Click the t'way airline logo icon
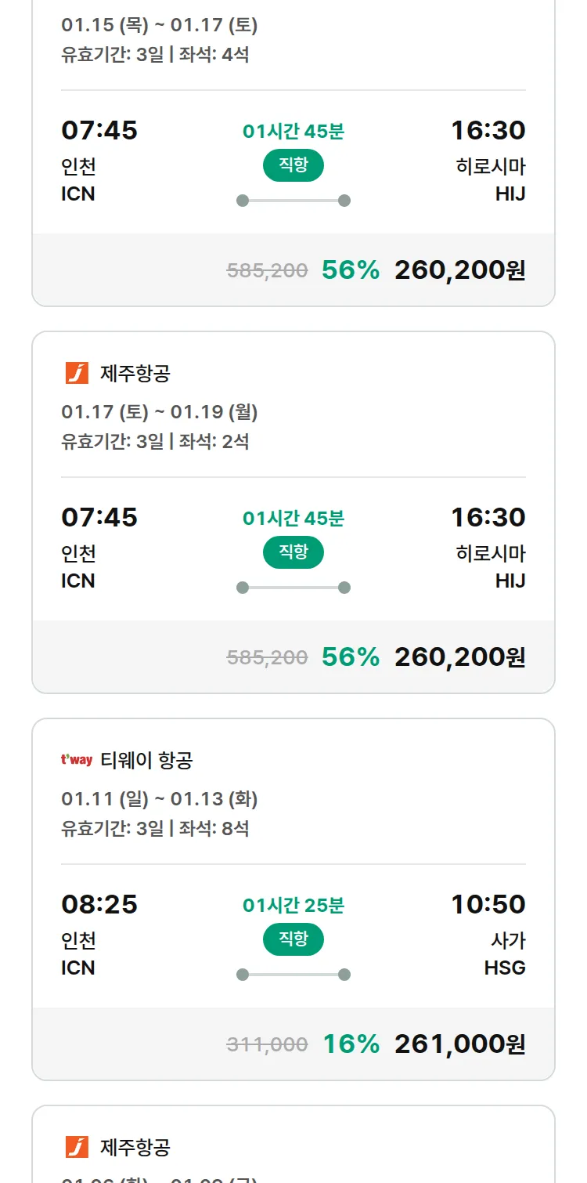The height and width of the screenshot is (1183, 587). (77, 760)
